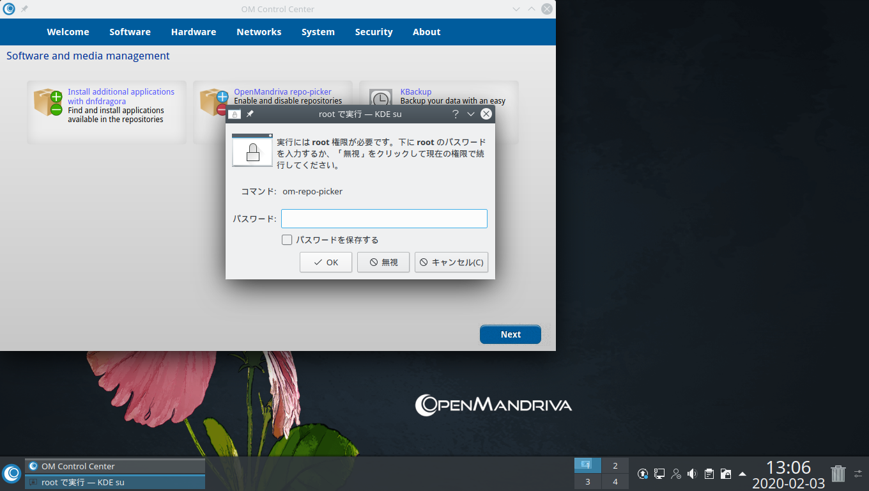Minimize the KDE su dialog

coord(471,114)
